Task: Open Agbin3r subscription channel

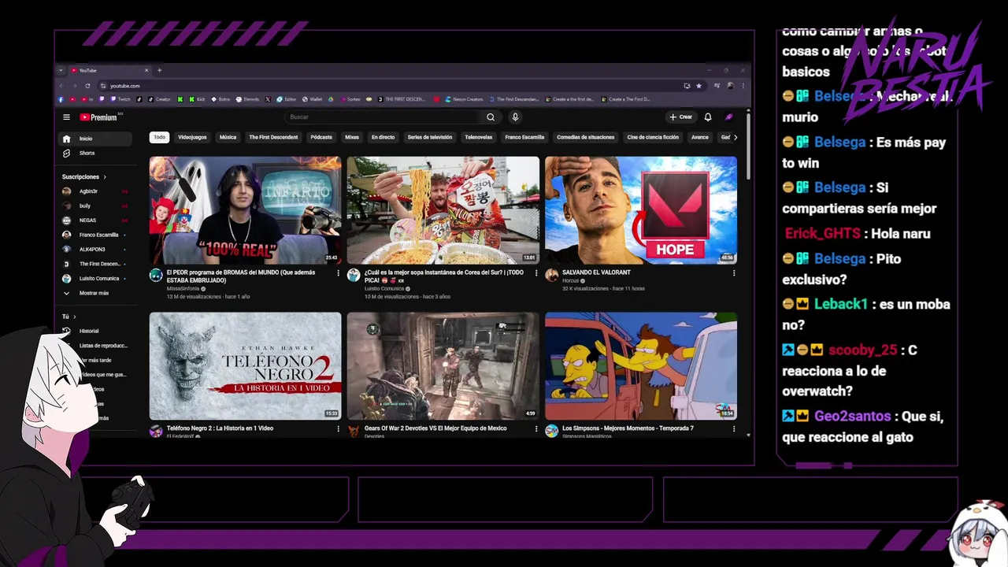Action: (x=95, y=191)
